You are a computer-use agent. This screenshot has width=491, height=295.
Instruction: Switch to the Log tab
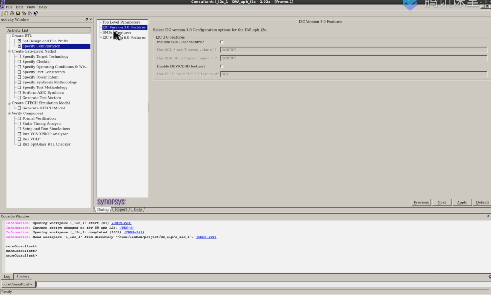point(7,276)
